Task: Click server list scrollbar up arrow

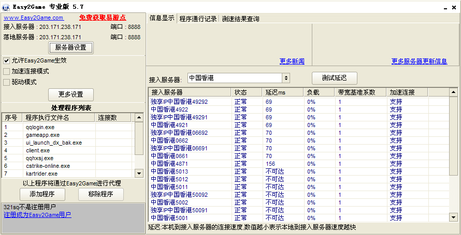Action: click(x=454, y=92)
